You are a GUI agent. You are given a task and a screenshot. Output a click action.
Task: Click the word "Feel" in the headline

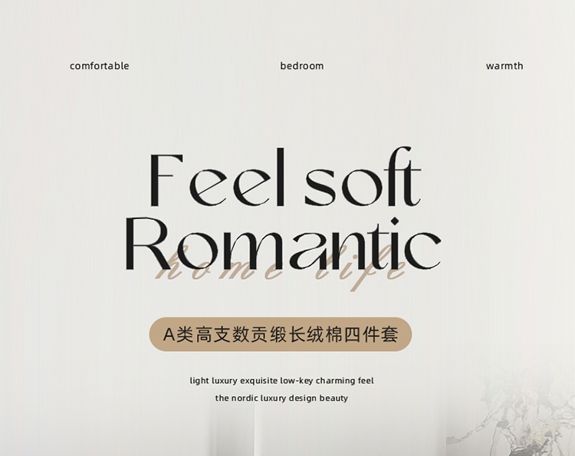pos(218,178)
